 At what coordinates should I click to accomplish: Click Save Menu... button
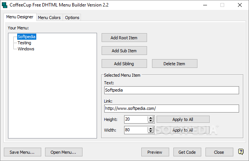click(x=23, y=152)
